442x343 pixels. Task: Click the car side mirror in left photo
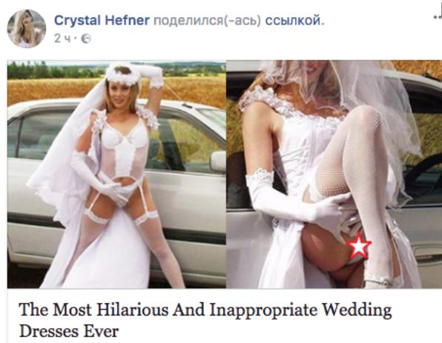218,161
